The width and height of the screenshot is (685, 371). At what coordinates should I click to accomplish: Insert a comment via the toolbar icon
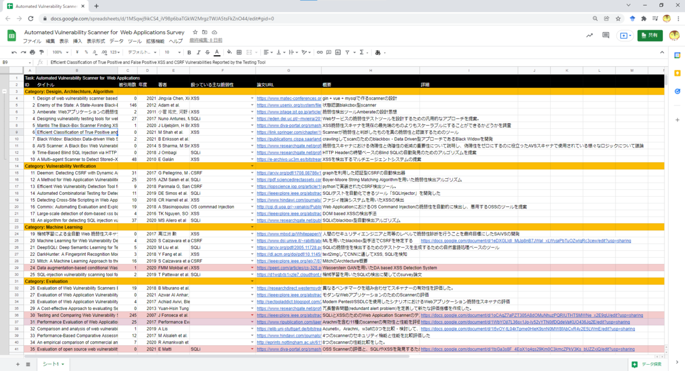pos(329,52)
